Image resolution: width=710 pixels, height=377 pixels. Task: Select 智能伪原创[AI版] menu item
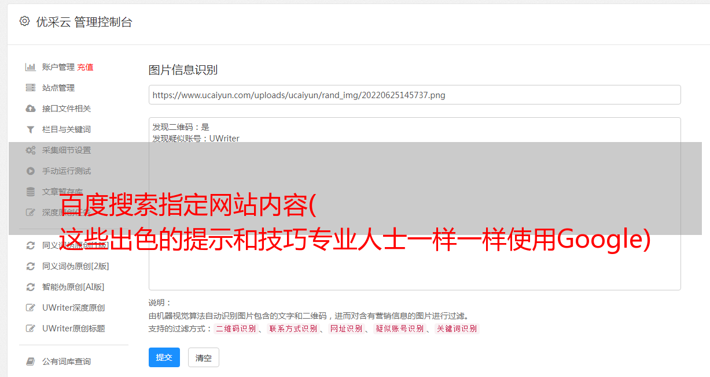click(73, 287)
